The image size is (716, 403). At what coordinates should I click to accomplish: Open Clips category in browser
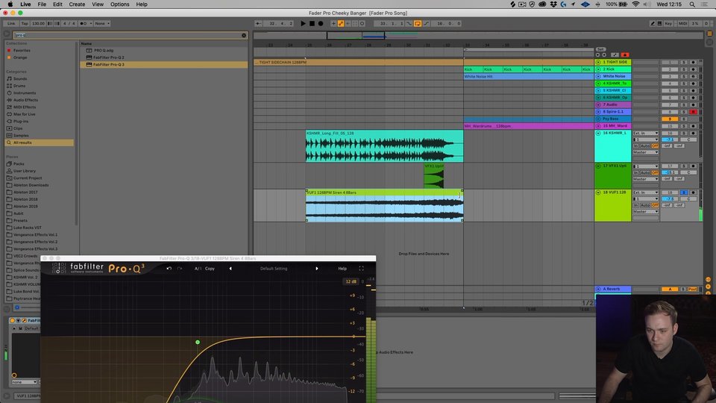click(18, 128)
